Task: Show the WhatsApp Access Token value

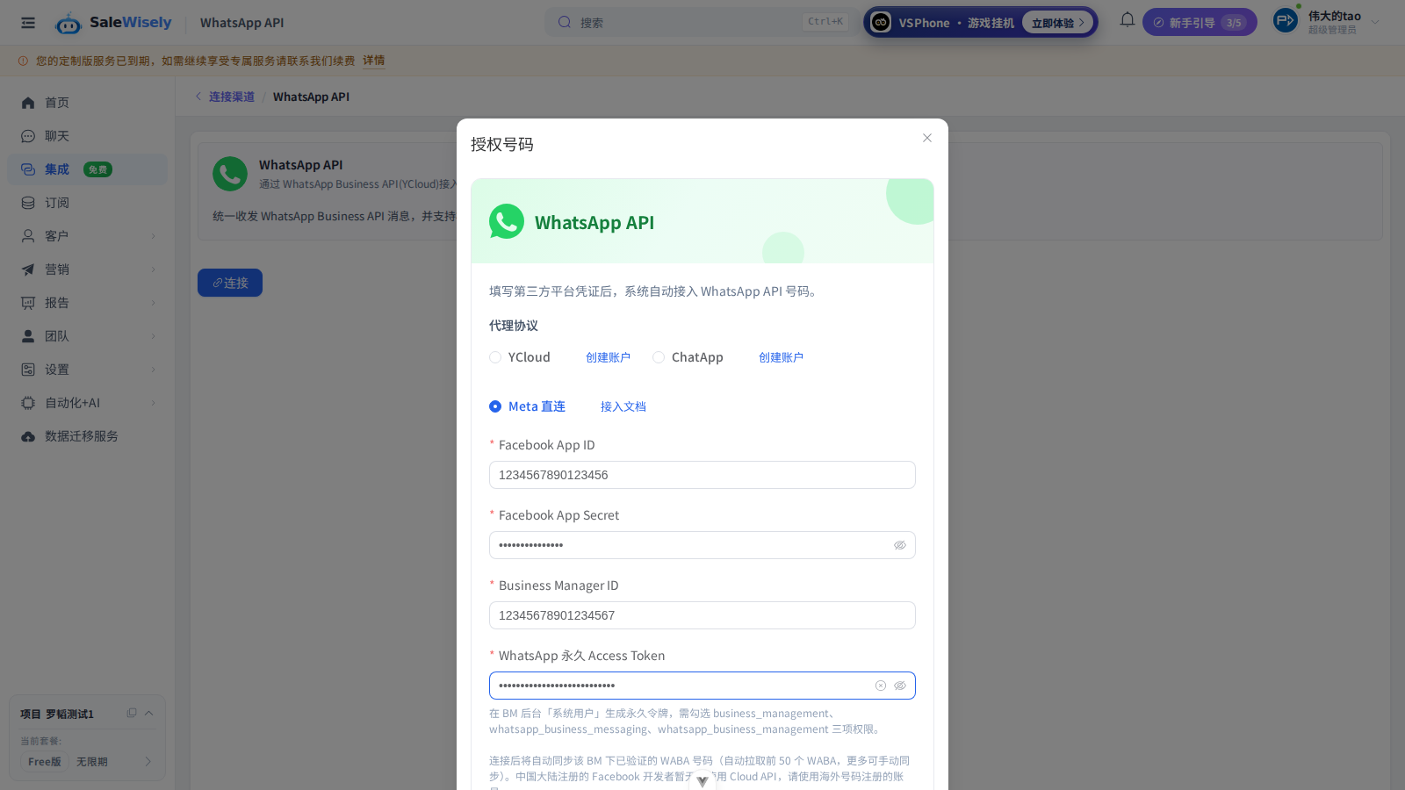Action: point(900,686)
